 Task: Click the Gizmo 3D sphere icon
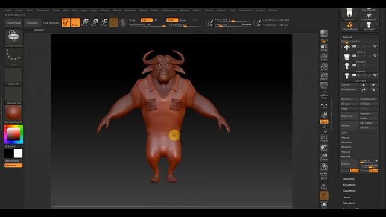point(113,22)
